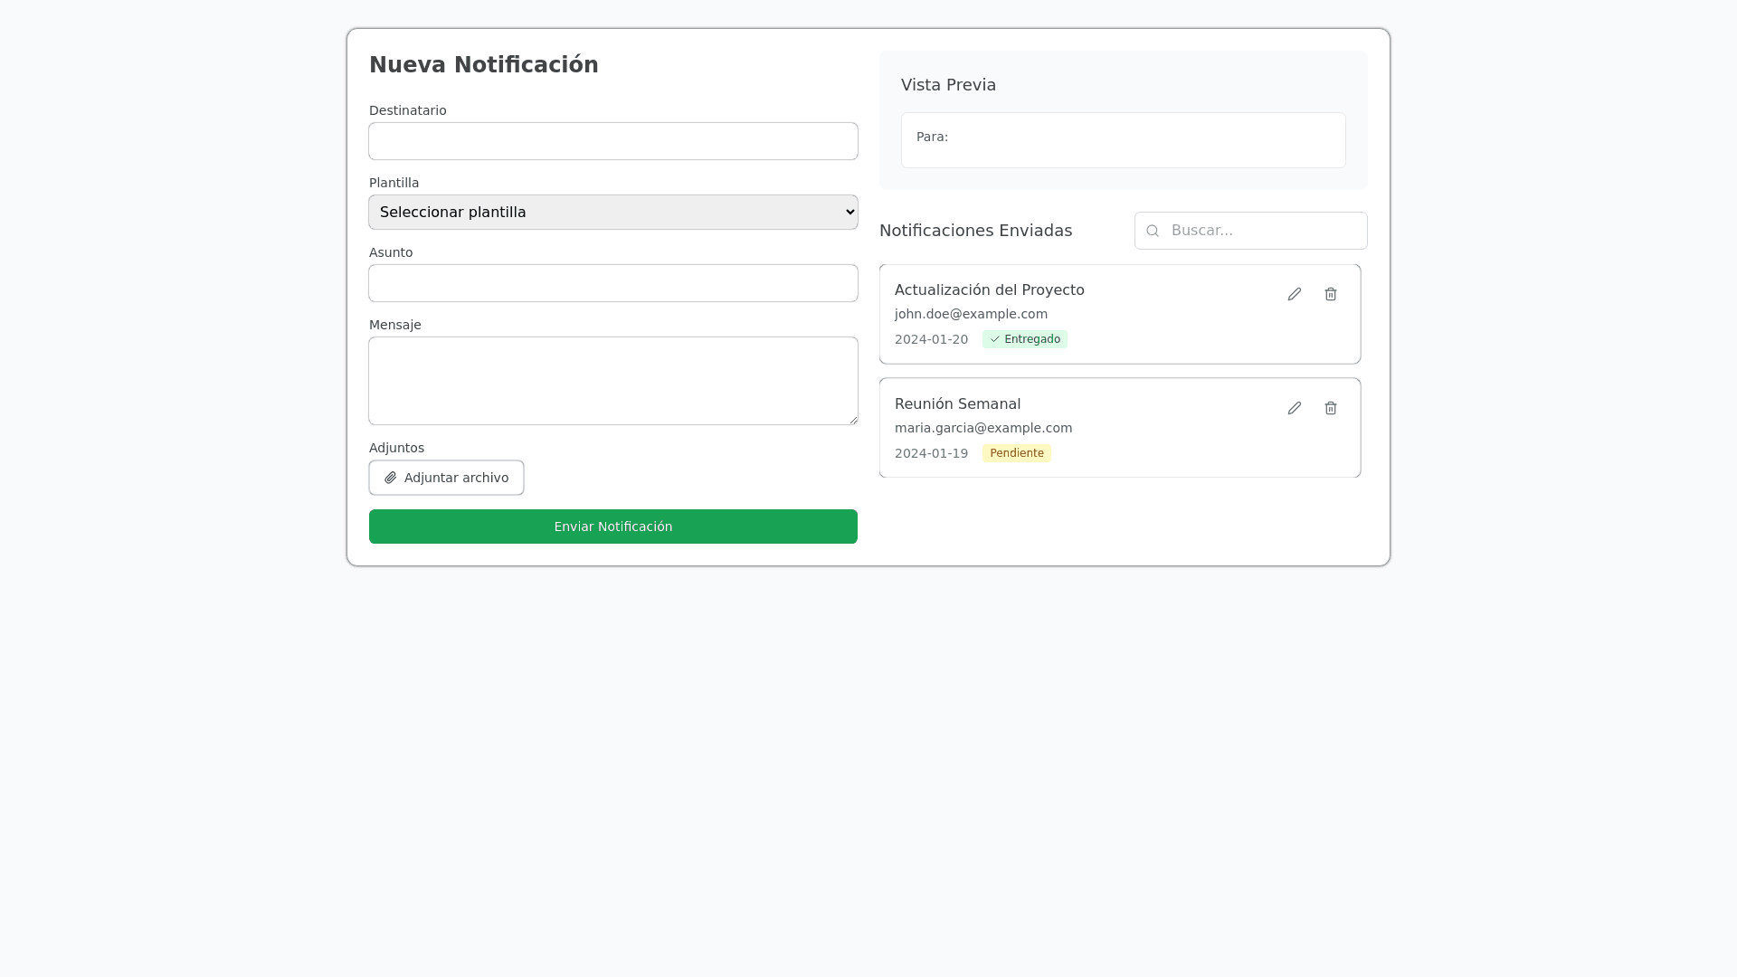The height and width of the screenshot is (977, 1737).
Task: Delete the Actualización del Proyecto notification
Action: [1330, 294]
